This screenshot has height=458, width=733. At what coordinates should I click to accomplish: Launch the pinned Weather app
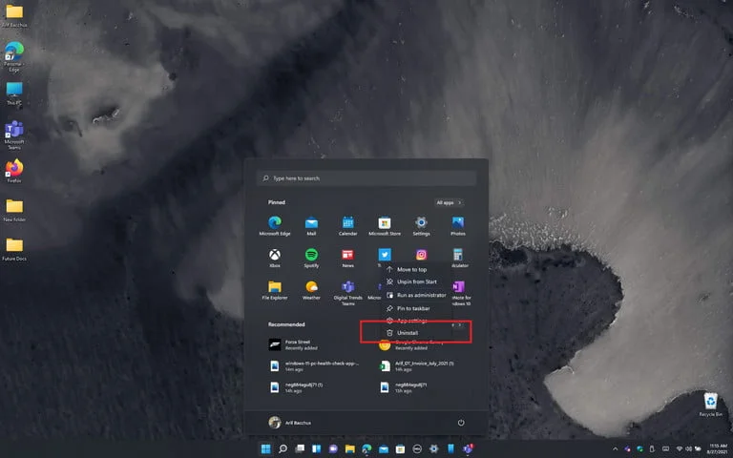(311, 290)
